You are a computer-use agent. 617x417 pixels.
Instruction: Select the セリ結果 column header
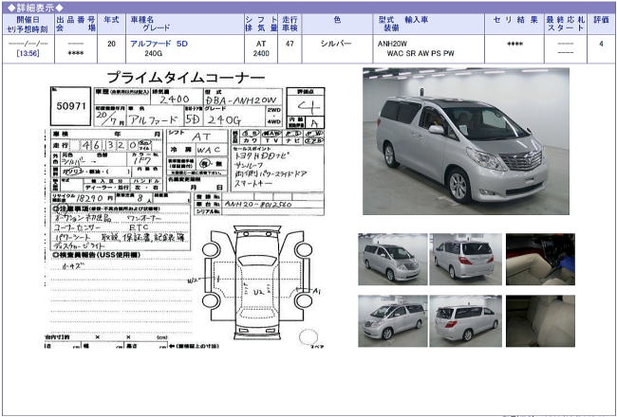coord(514,24)
